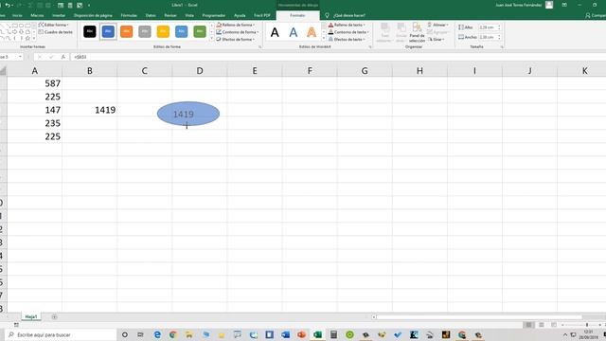Viewport: 606px width, 341px height.
Task: Open Contorno de forma dropdown
Action: (238, 32)
